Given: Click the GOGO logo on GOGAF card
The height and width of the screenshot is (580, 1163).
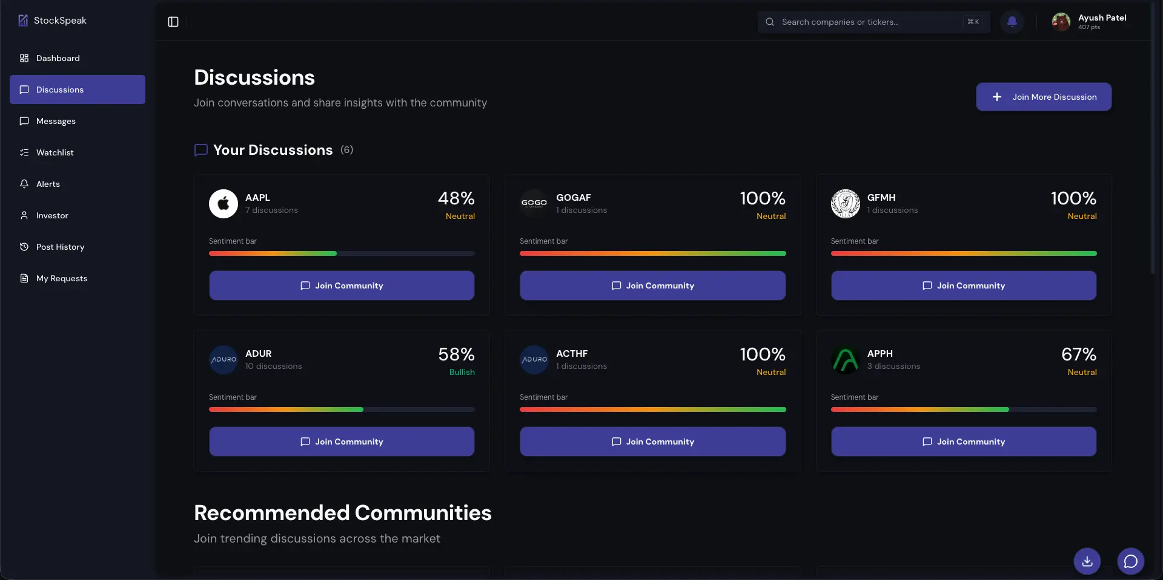Looking at the screenshot, I should (x=534, y=204).
